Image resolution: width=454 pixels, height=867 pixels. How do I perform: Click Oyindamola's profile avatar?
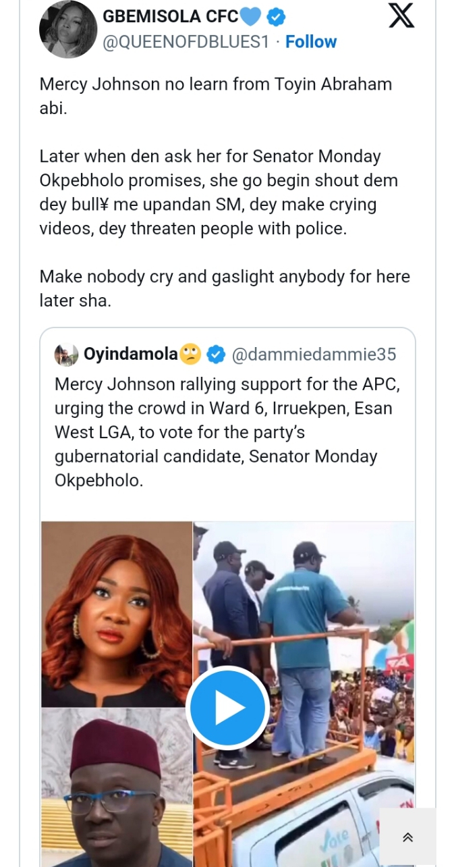(x=66, y=353)
